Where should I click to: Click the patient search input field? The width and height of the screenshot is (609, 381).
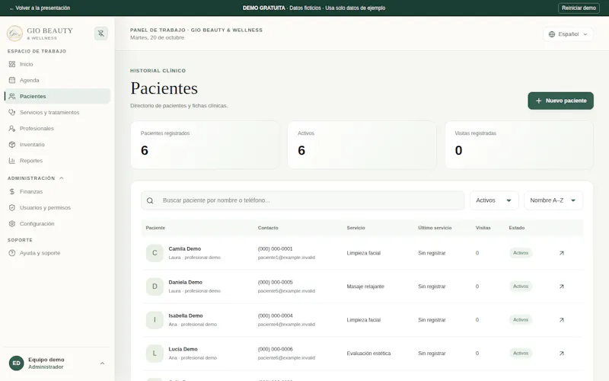click(x=302, y=200)
